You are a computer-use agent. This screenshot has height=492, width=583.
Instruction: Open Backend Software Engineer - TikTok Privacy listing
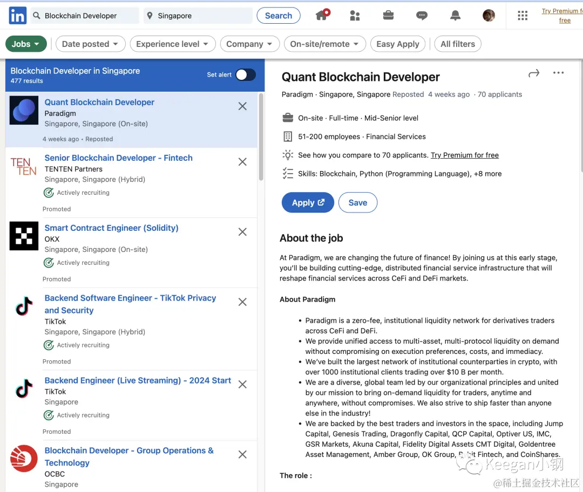click(130, 304)
